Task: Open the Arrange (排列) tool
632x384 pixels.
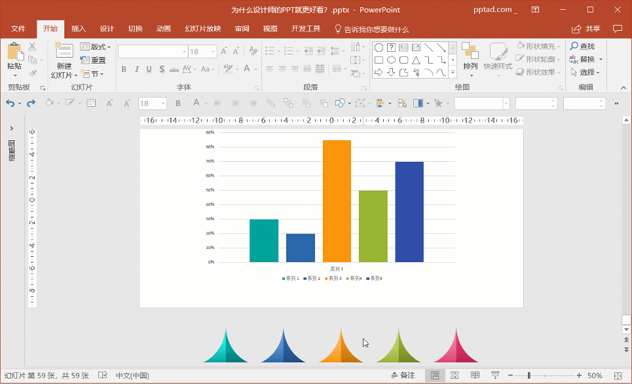Action: click(470, 56)
